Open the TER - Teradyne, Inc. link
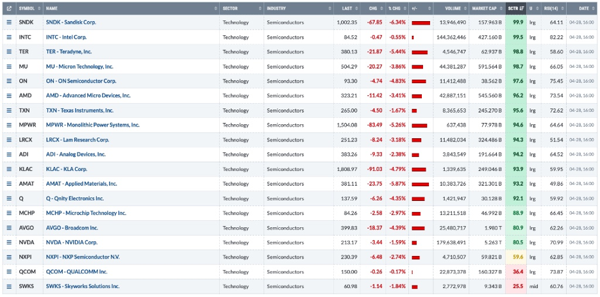Image resolution: width=600 pixels, height=297 pixels. 69,52
